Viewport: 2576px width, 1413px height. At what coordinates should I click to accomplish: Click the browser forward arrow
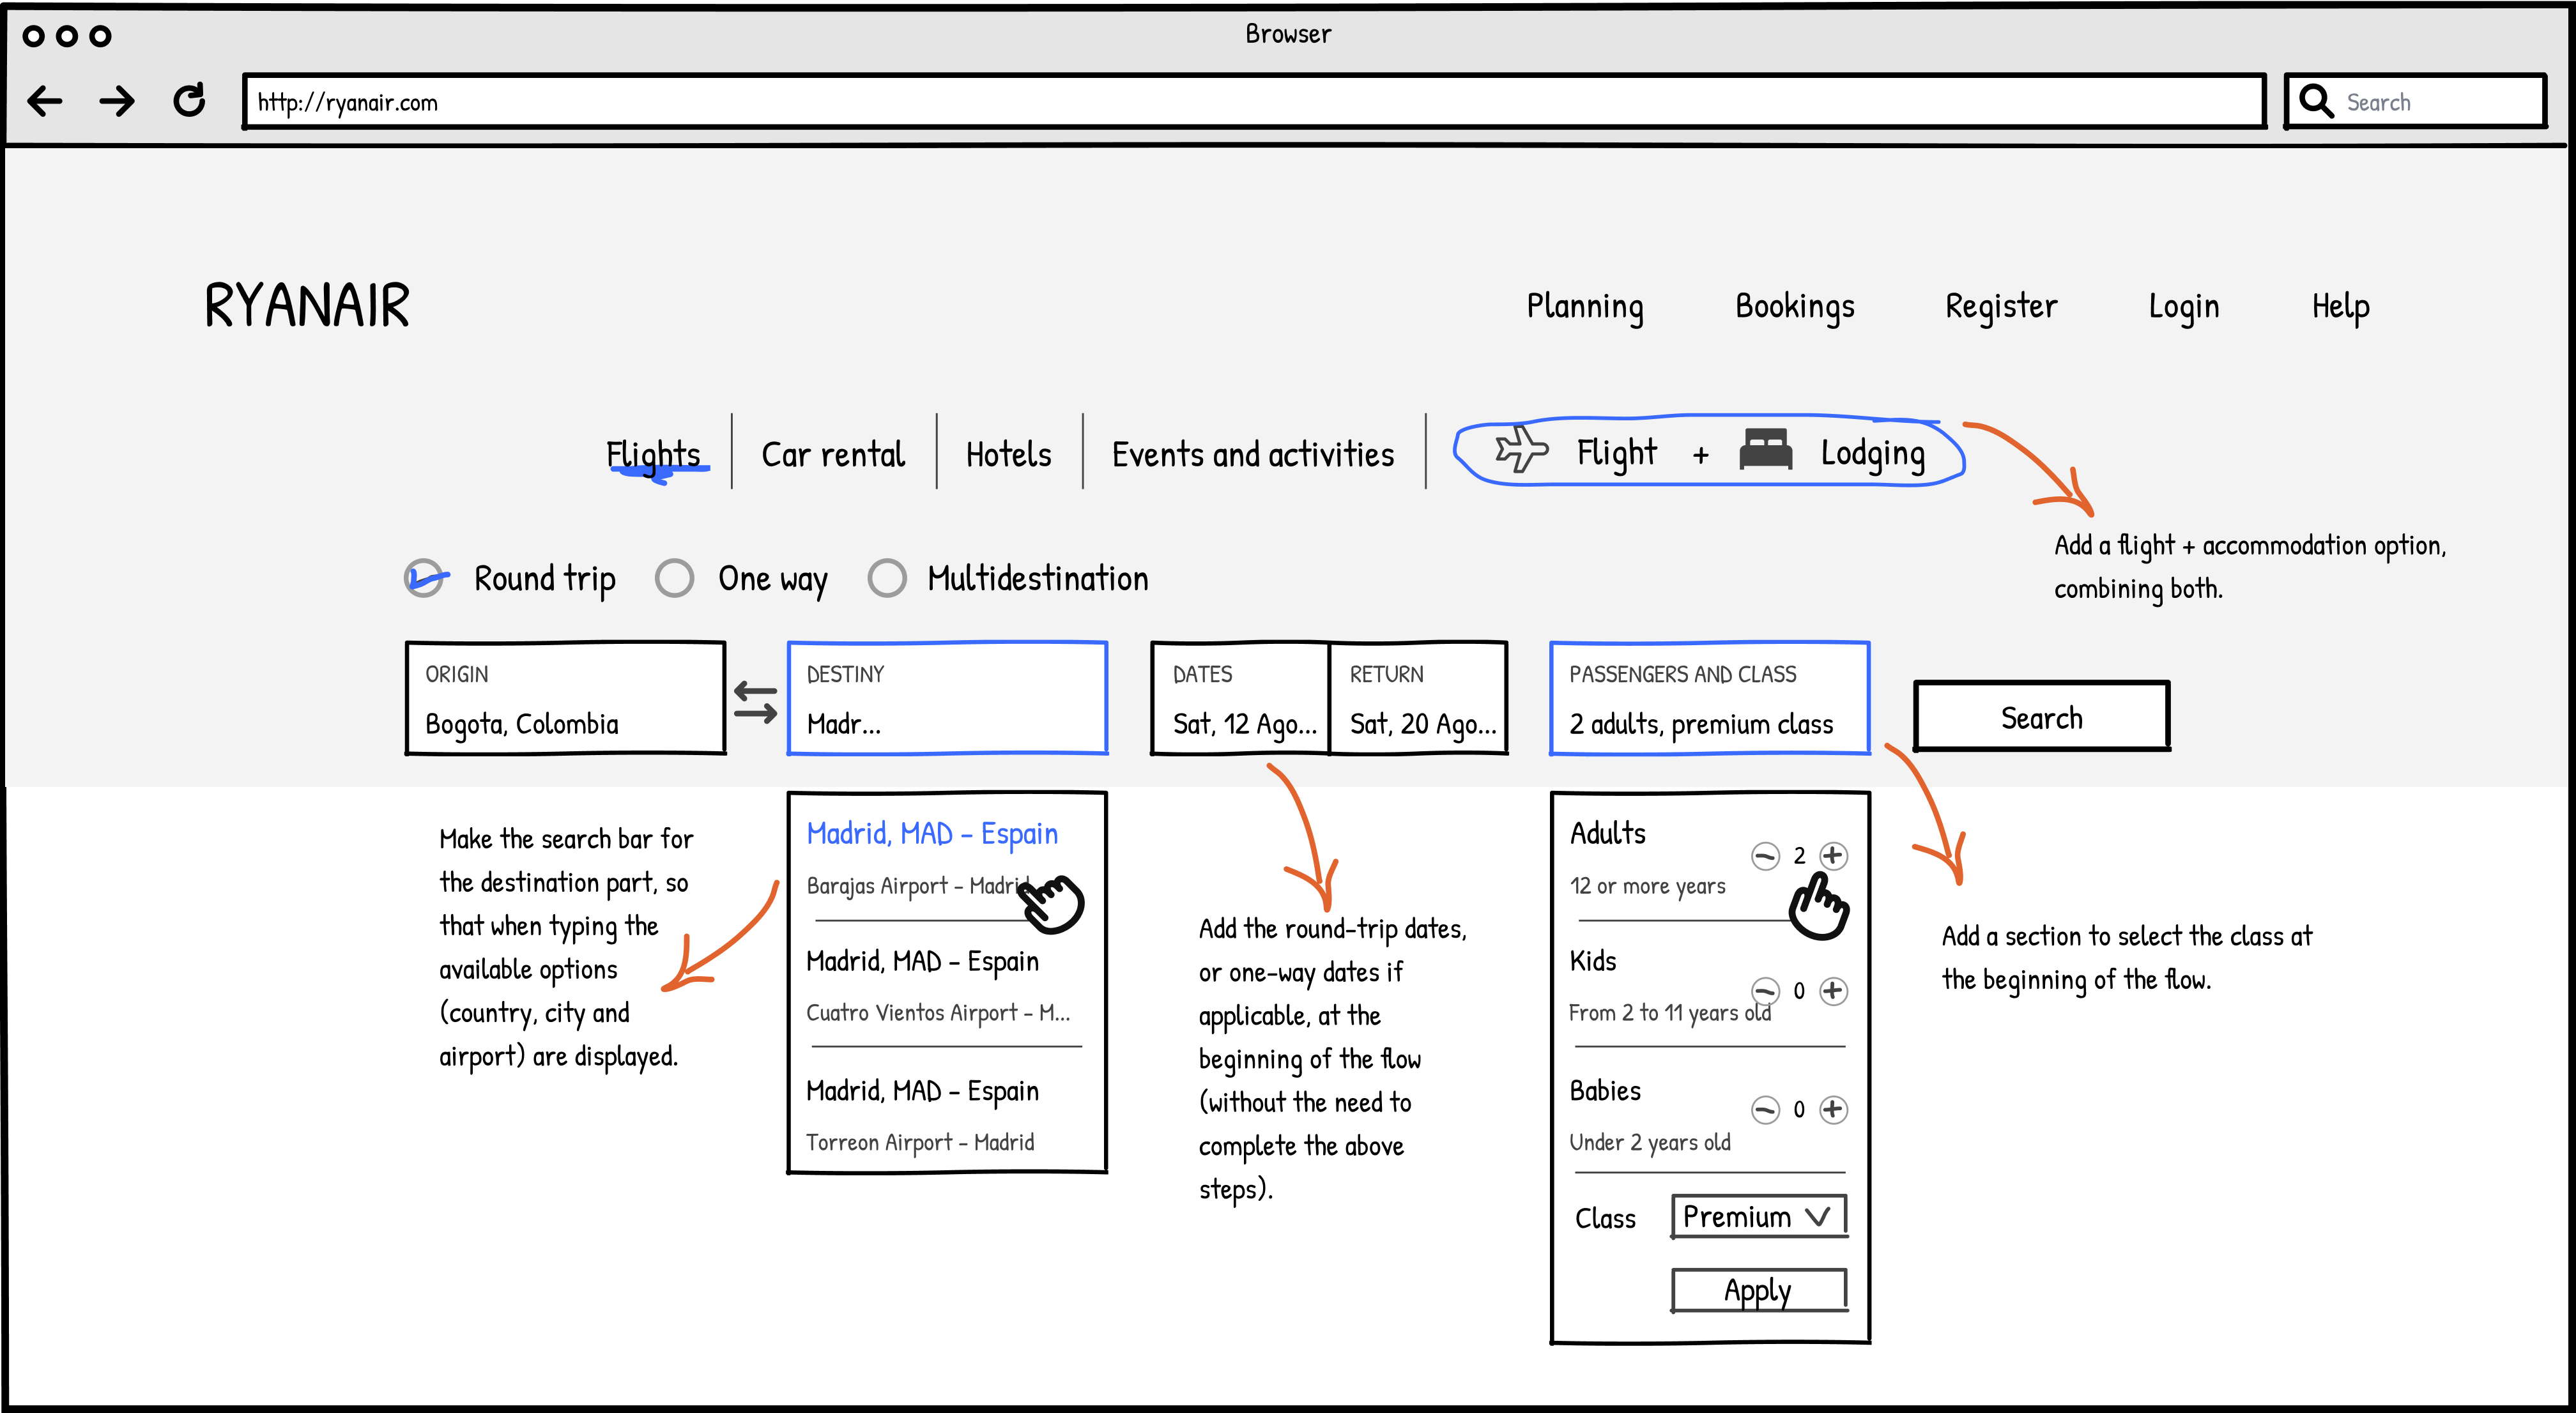click(117, 101)
